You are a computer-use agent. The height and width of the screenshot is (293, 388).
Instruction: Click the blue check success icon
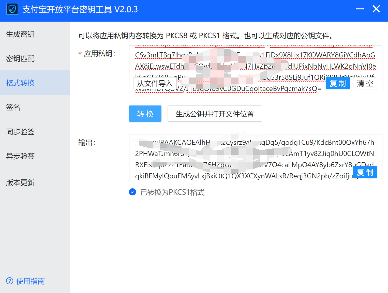pos(132,192)
